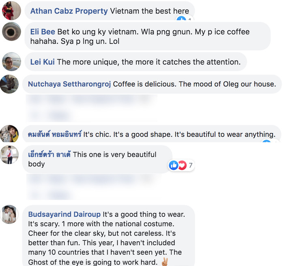Image resolution: width=284 pixels, height=266 pixels.
Task: Click Eli Bee's round avatar
Action: click(x=11, y=31)
